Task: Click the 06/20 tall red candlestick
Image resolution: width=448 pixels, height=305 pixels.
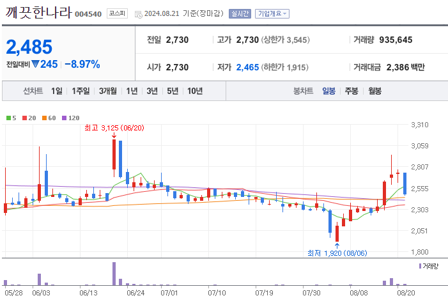Action: click(x=114, y=154)
